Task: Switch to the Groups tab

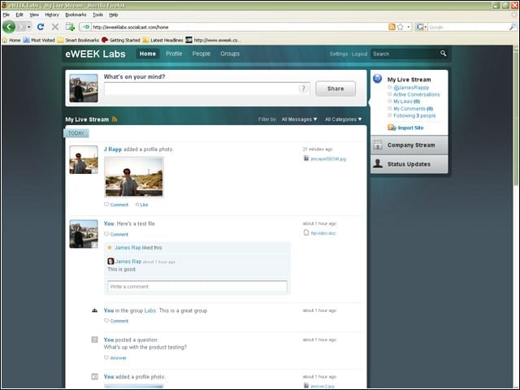Action: click(230, 54)
